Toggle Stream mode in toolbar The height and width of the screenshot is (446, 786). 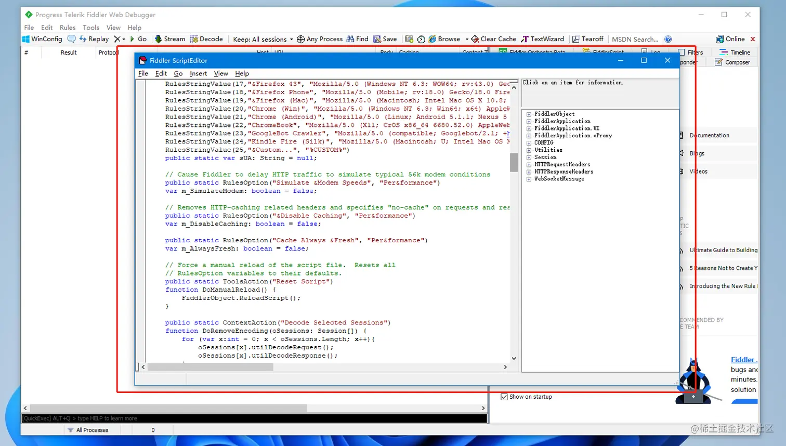[x=170, y=39]
